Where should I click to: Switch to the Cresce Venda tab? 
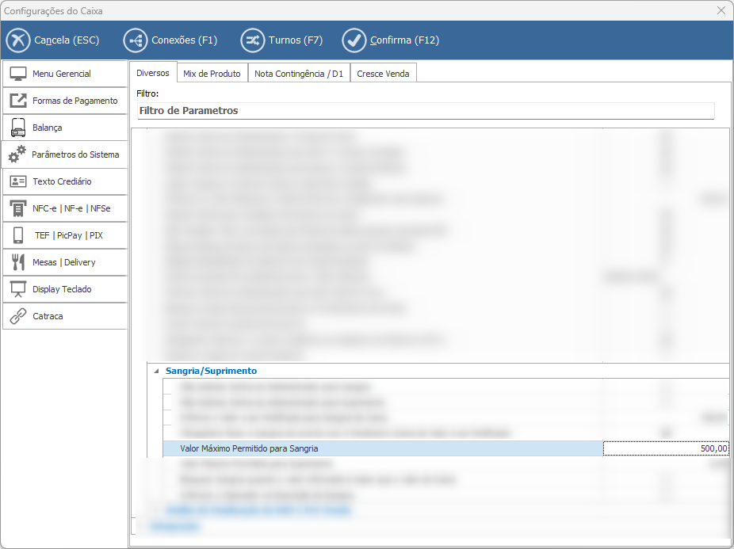(383, 74)
